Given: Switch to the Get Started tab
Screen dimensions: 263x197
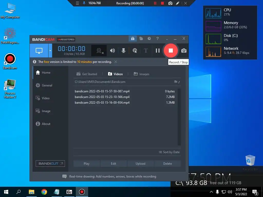Looking at the screenshot, I should pos(87,74).
